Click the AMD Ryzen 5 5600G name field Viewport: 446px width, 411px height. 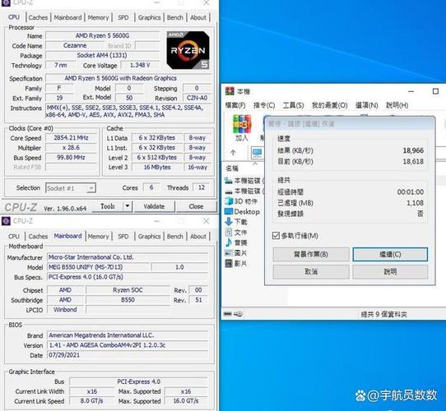coord(102,36)
